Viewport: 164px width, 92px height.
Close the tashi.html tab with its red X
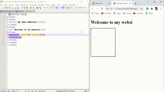[34, 11]
